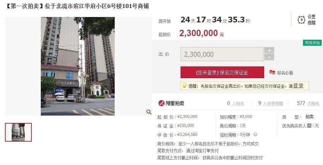Click the 577 次围观 view counter

click(308, 103)
